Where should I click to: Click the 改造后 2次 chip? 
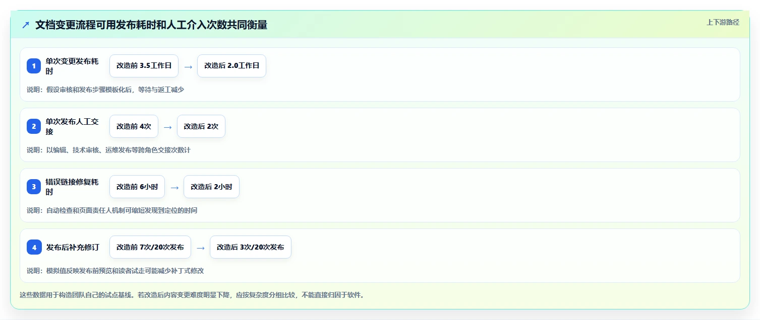tap(201, 126)
